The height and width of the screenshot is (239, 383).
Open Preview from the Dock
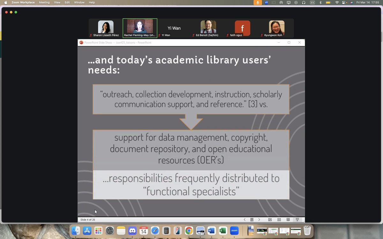click(x=200, y=230)
